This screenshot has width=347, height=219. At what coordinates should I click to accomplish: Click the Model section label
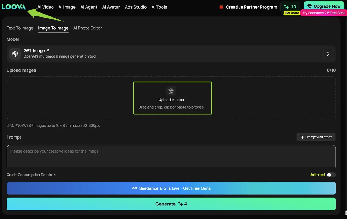pos(13,39)
